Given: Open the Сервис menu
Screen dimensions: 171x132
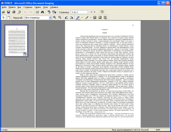Looking at the screenshot, I should 38,7.
